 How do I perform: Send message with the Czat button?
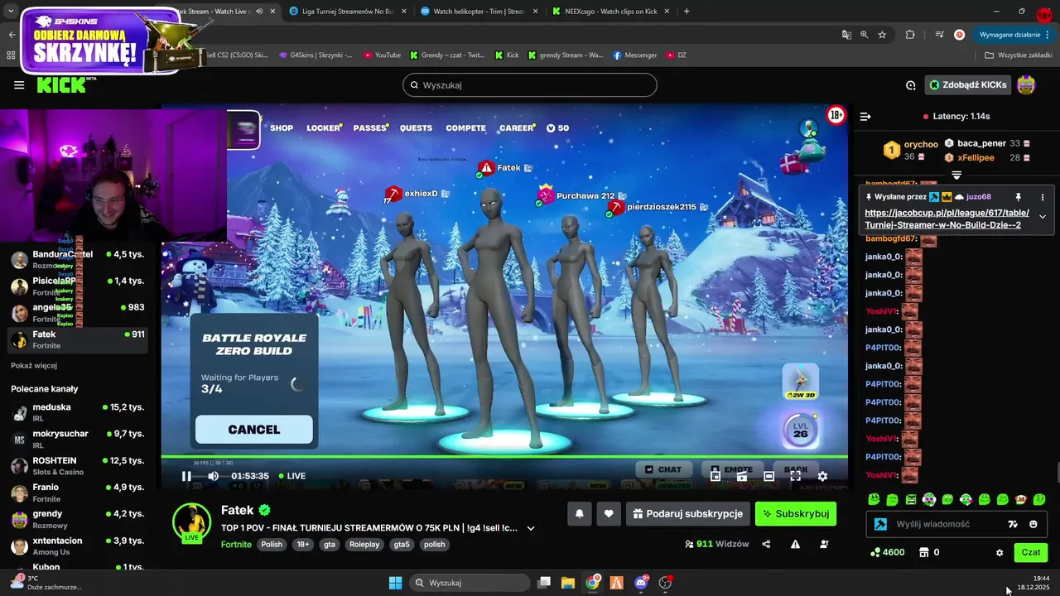point(1031,552)
